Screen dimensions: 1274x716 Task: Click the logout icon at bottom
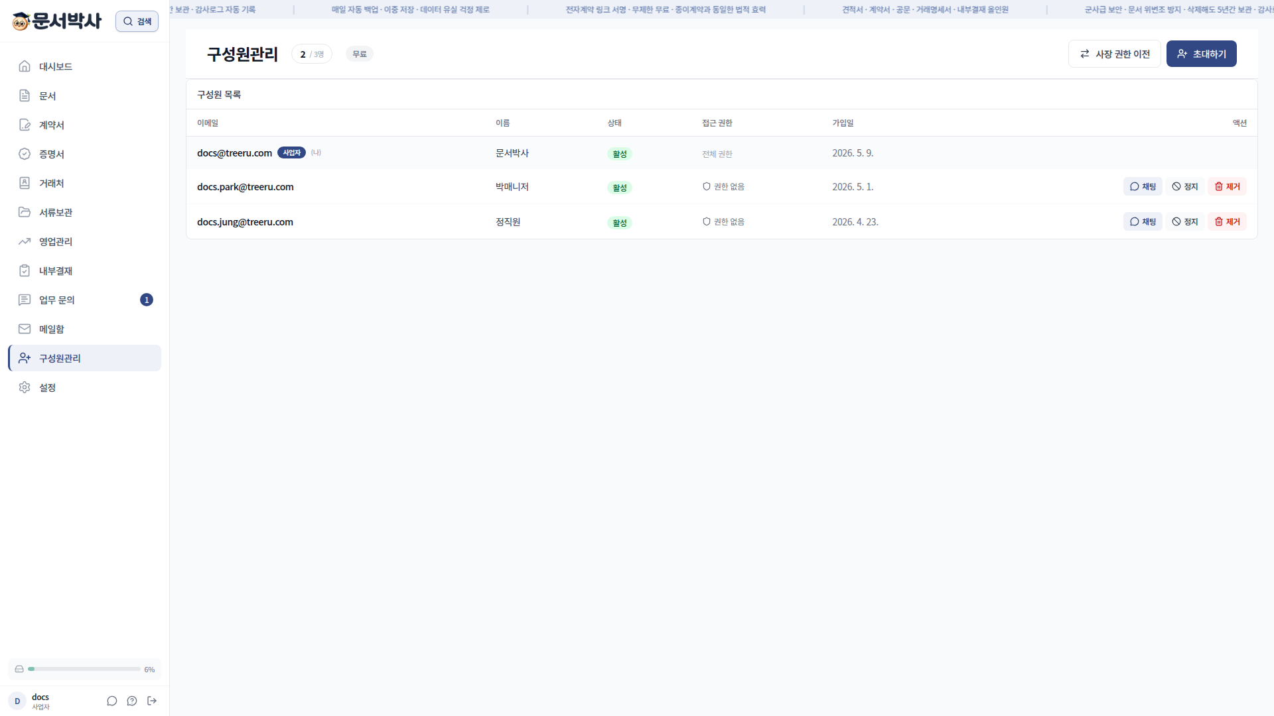(152, 701)
